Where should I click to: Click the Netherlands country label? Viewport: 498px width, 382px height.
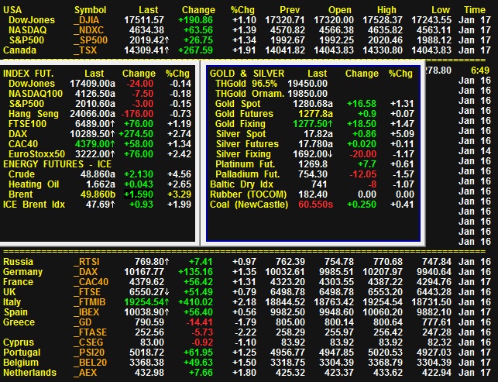29,373
